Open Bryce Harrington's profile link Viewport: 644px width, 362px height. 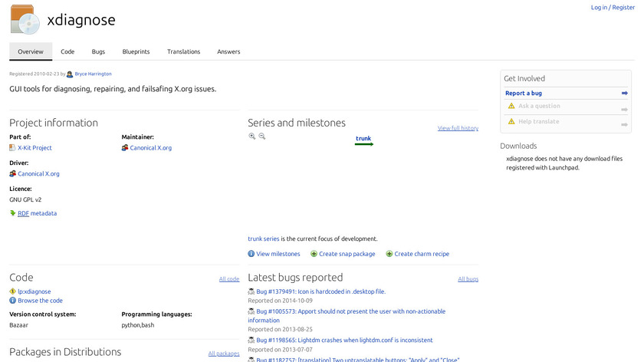(x=93, y=74)
